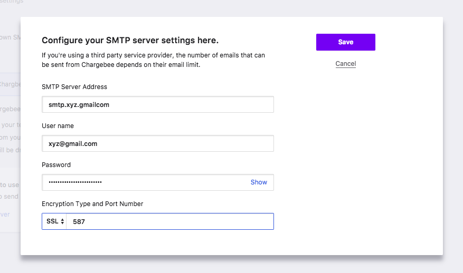The height and width of the screenshot is (273, 463).
Task: Click 'Encryption Type and Port Number' label
Action: coord(92,204)
